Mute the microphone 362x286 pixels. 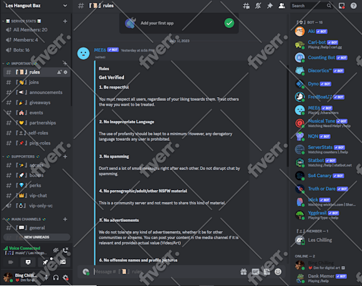pos(46,277)
